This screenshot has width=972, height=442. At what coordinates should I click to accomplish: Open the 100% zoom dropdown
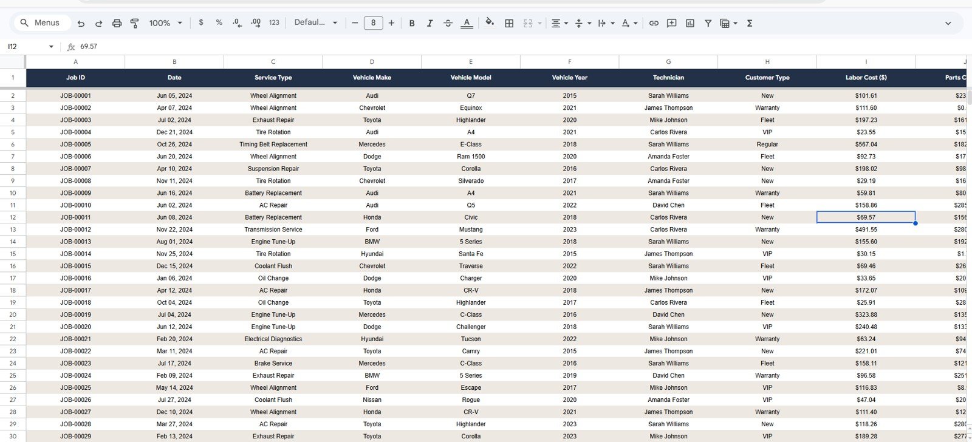pyautogui.click(x=165, y=23)
